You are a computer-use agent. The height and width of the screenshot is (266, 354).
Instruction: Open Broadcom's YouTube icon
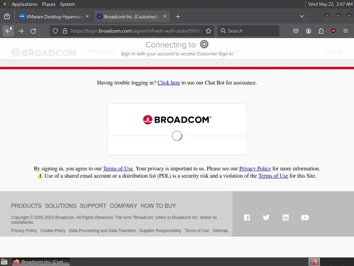point(305,218)
